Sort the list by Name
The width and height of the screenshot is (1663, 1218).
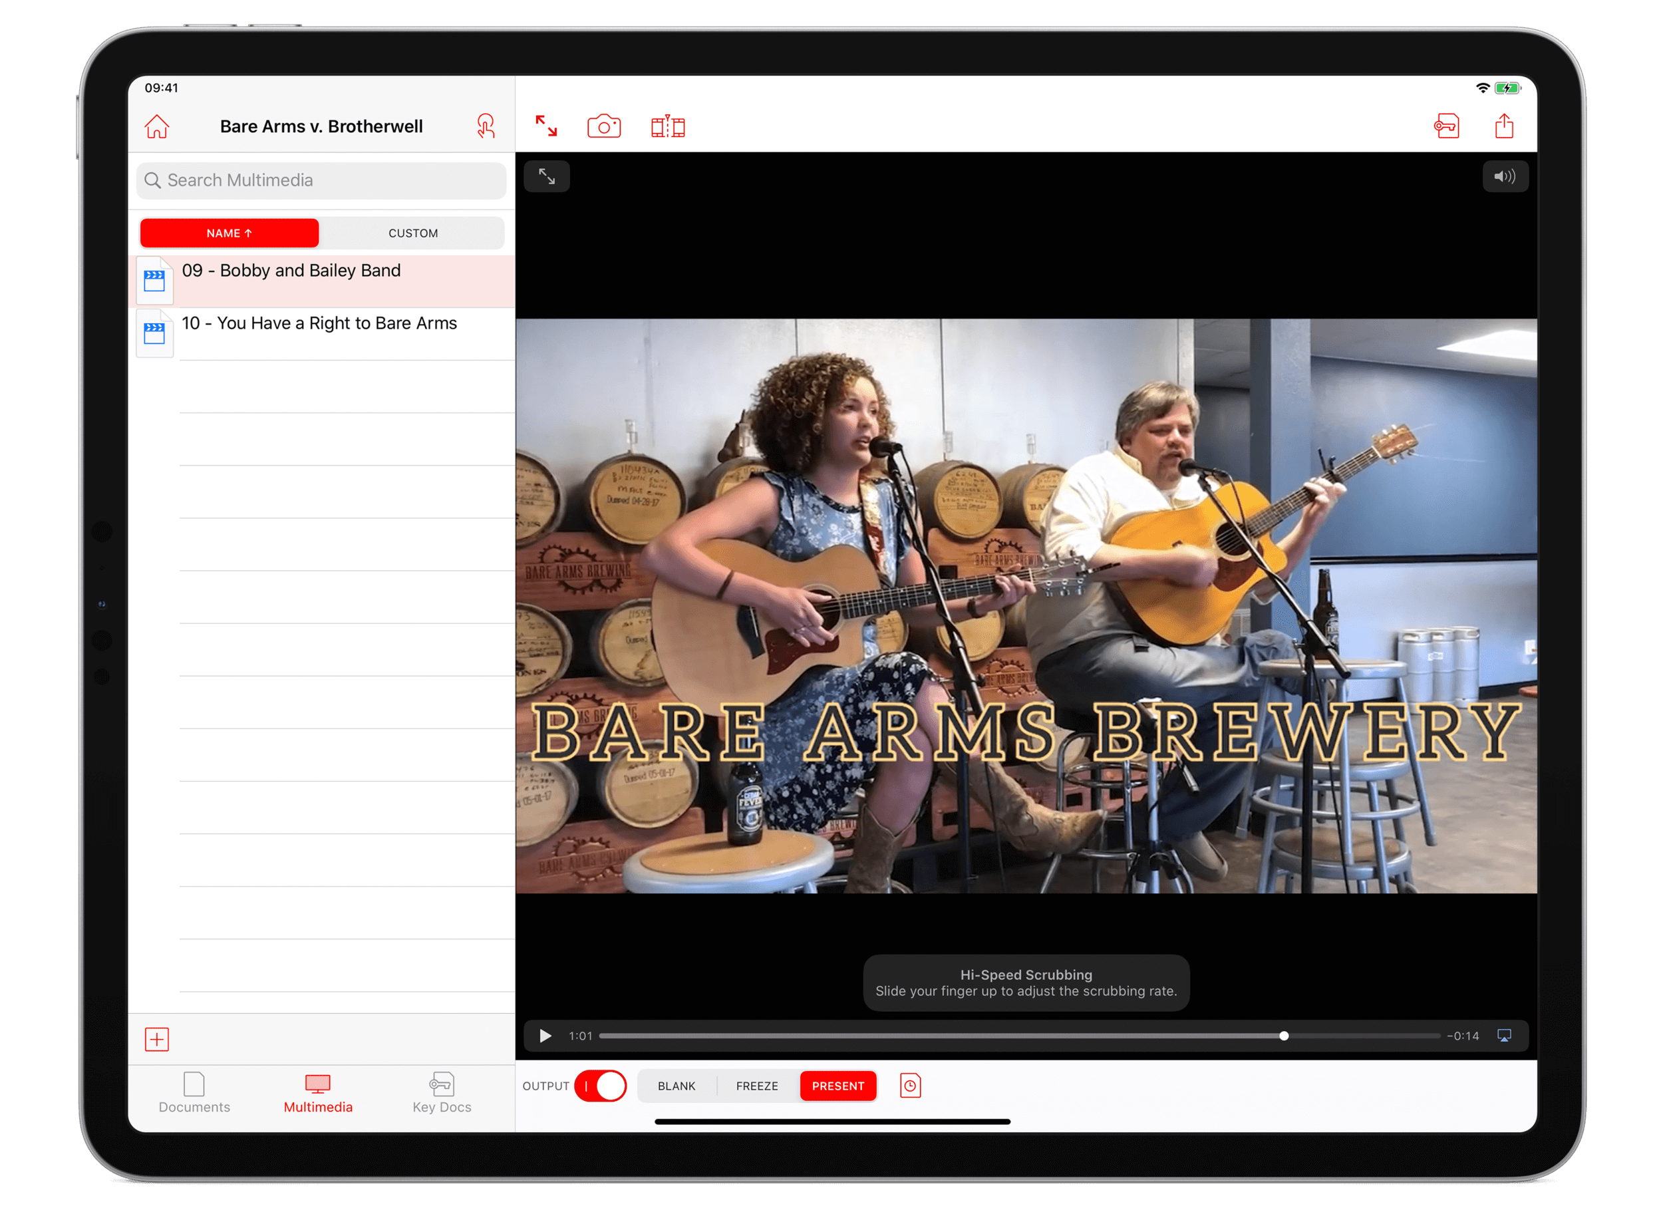tap(229, 233)
